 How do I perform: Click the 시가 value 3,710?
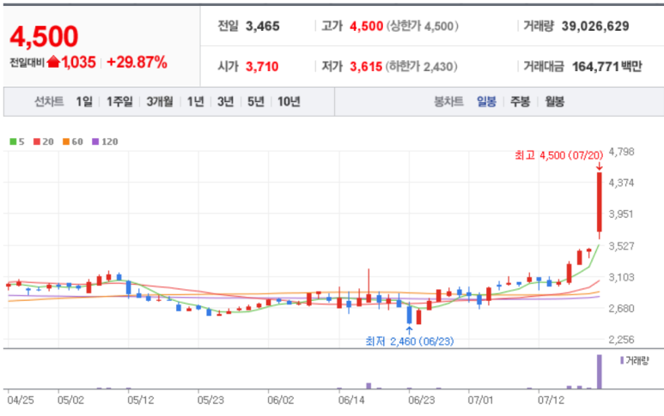tap(262, 66)
